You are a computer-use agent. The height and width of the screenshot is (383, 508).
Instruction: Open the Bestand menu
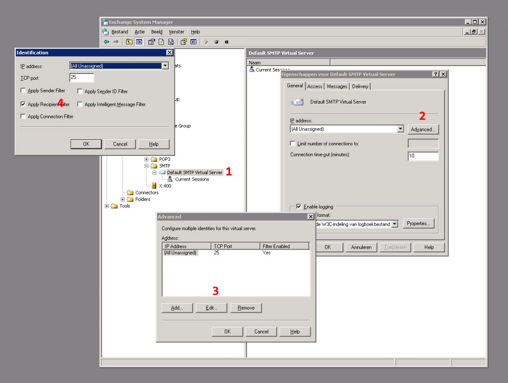(x=120, y=32)
